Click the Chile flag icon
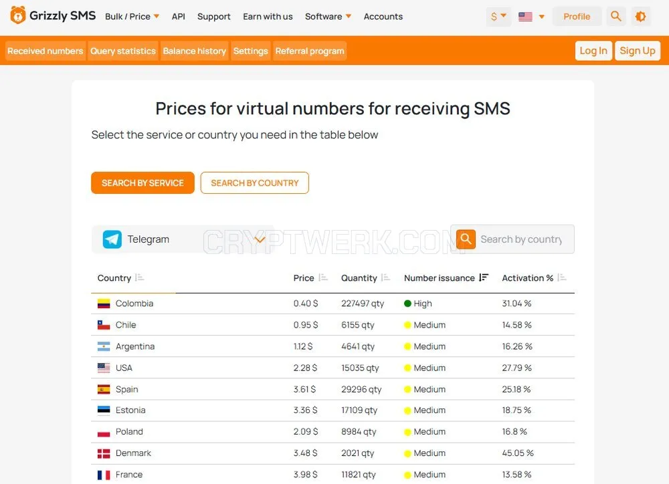 (104, 325)
